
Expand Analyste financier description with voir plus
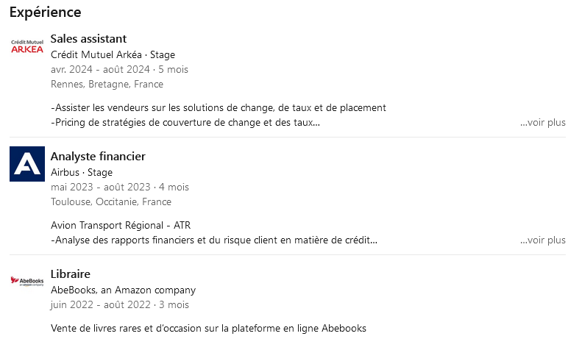coord(543,240)
